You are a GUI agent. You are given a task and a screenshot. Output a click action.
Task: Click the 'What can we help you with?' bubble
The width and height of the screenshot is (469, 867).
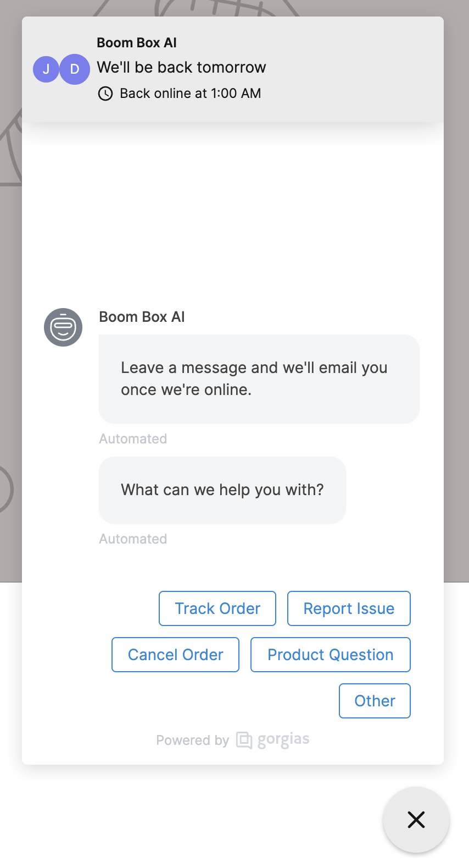(x=222, y=490)
